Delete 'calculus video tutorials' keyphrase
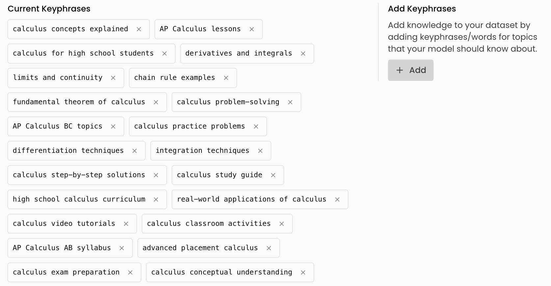This screenshot has width=551, height=286. 126,224
